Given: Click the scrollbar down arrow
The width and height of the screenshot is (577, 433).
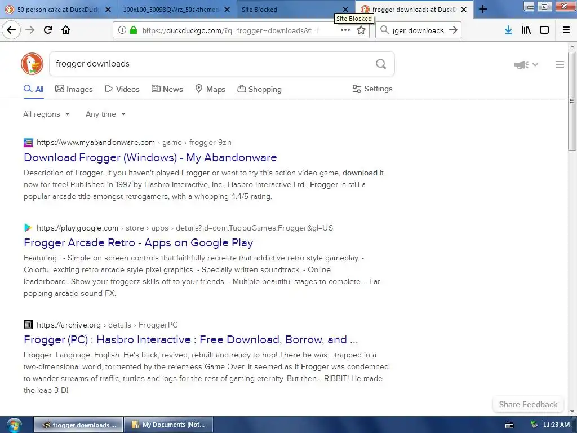Looking at the screenshot, I should [x=572, y=411].
